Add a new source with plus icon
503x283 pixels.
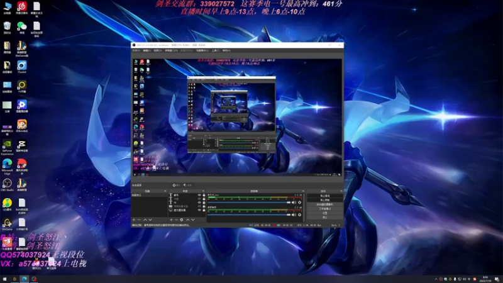171,219
